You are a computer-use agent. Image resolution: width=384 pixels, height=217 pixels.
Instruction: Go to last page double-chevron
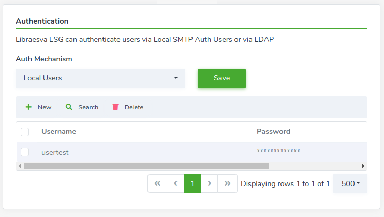[228, 183]
